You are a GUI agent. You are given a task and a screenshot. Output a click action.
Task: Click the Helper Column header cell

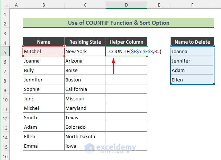[x=126, y=42]
